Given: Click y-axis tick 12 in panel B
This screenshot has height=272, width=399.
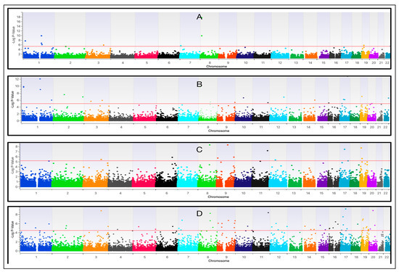Looking at the screenshot, I should 17,79.
